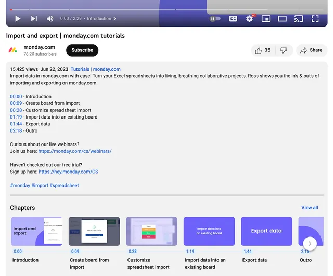333x276 pixels.
Task: Dislike the video
Action: (x=284, y=50)
